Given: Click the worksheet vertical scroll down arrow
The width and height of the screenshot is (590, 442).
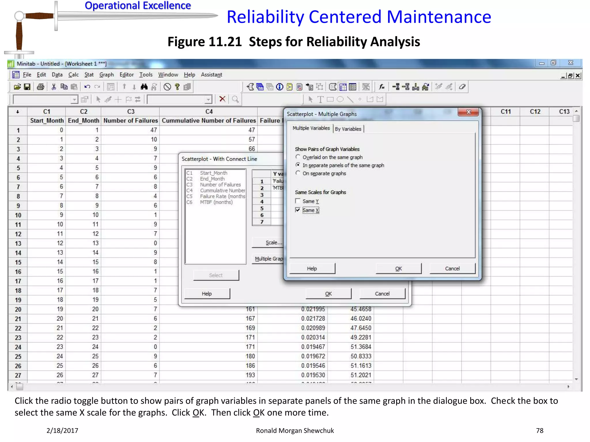Looking at the screenshot, I should pos(576,379).
